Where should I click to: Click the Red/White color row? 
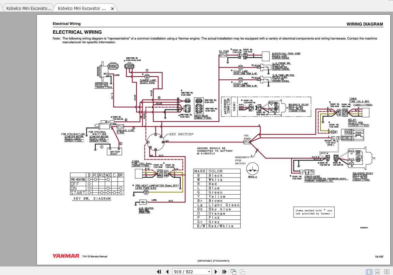(217, 226)
